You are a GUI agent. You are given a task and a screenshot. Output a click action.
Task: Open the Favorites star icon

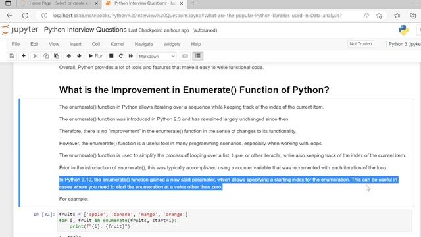pyautogui.click(x=397, y=16)
